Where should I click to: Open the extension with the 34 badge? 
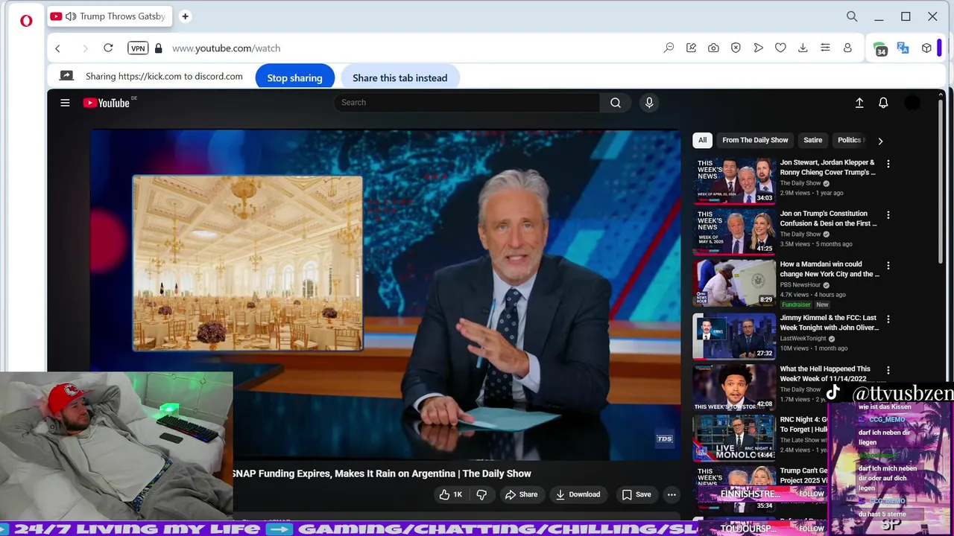point(881,48)
